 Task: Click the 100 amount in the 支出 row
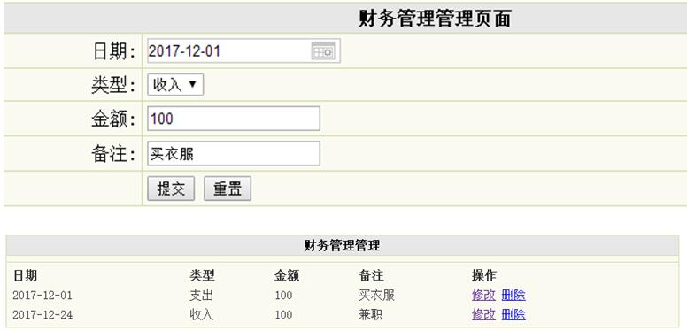pos(283,296)
